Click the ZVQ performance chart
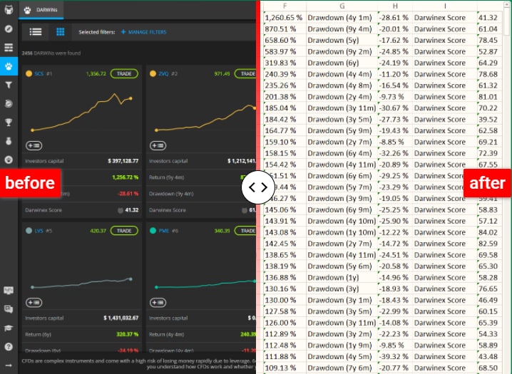 coord(205,118)
